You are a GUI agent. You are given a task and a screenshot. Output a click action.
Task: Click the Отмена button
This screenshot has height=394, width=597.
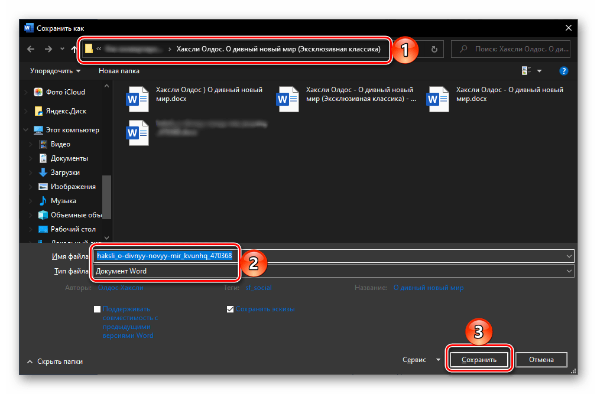[x=541, y=360]
